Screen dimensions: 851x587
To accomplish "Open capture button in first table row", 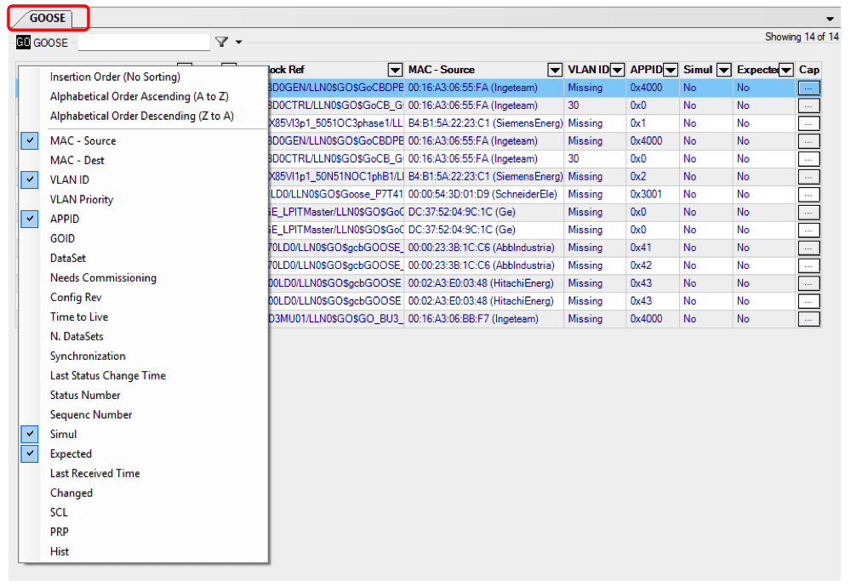I will (x=808, y=88).
